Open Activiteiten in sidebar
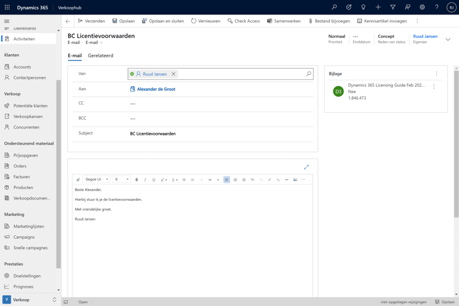Image resolution: width=459 pixels, height=306 pixels. coord(29,38)
